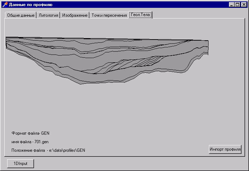Screen dimensions: 249x171
Task: Click the torch application icon in title bar
Action: 5,5
